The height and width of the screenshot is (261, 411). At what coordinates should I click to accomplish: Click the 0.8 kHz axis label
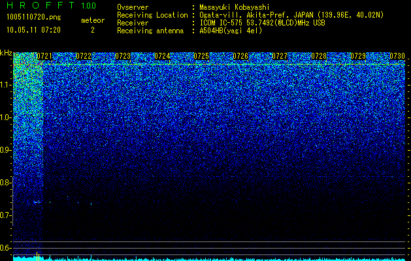pos(5,183)
